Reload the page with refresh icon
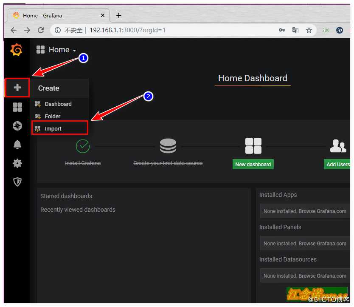Screen dimensions: 354x307 [41, 30]
